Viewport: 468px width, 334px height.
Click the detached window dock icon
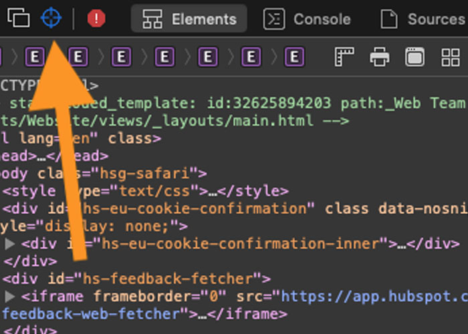coord(19,18)
